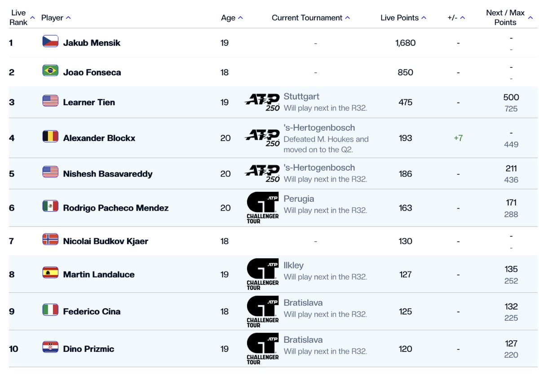Sort by the Next / Max Points header
539x381 pixels.
[509, 18]
